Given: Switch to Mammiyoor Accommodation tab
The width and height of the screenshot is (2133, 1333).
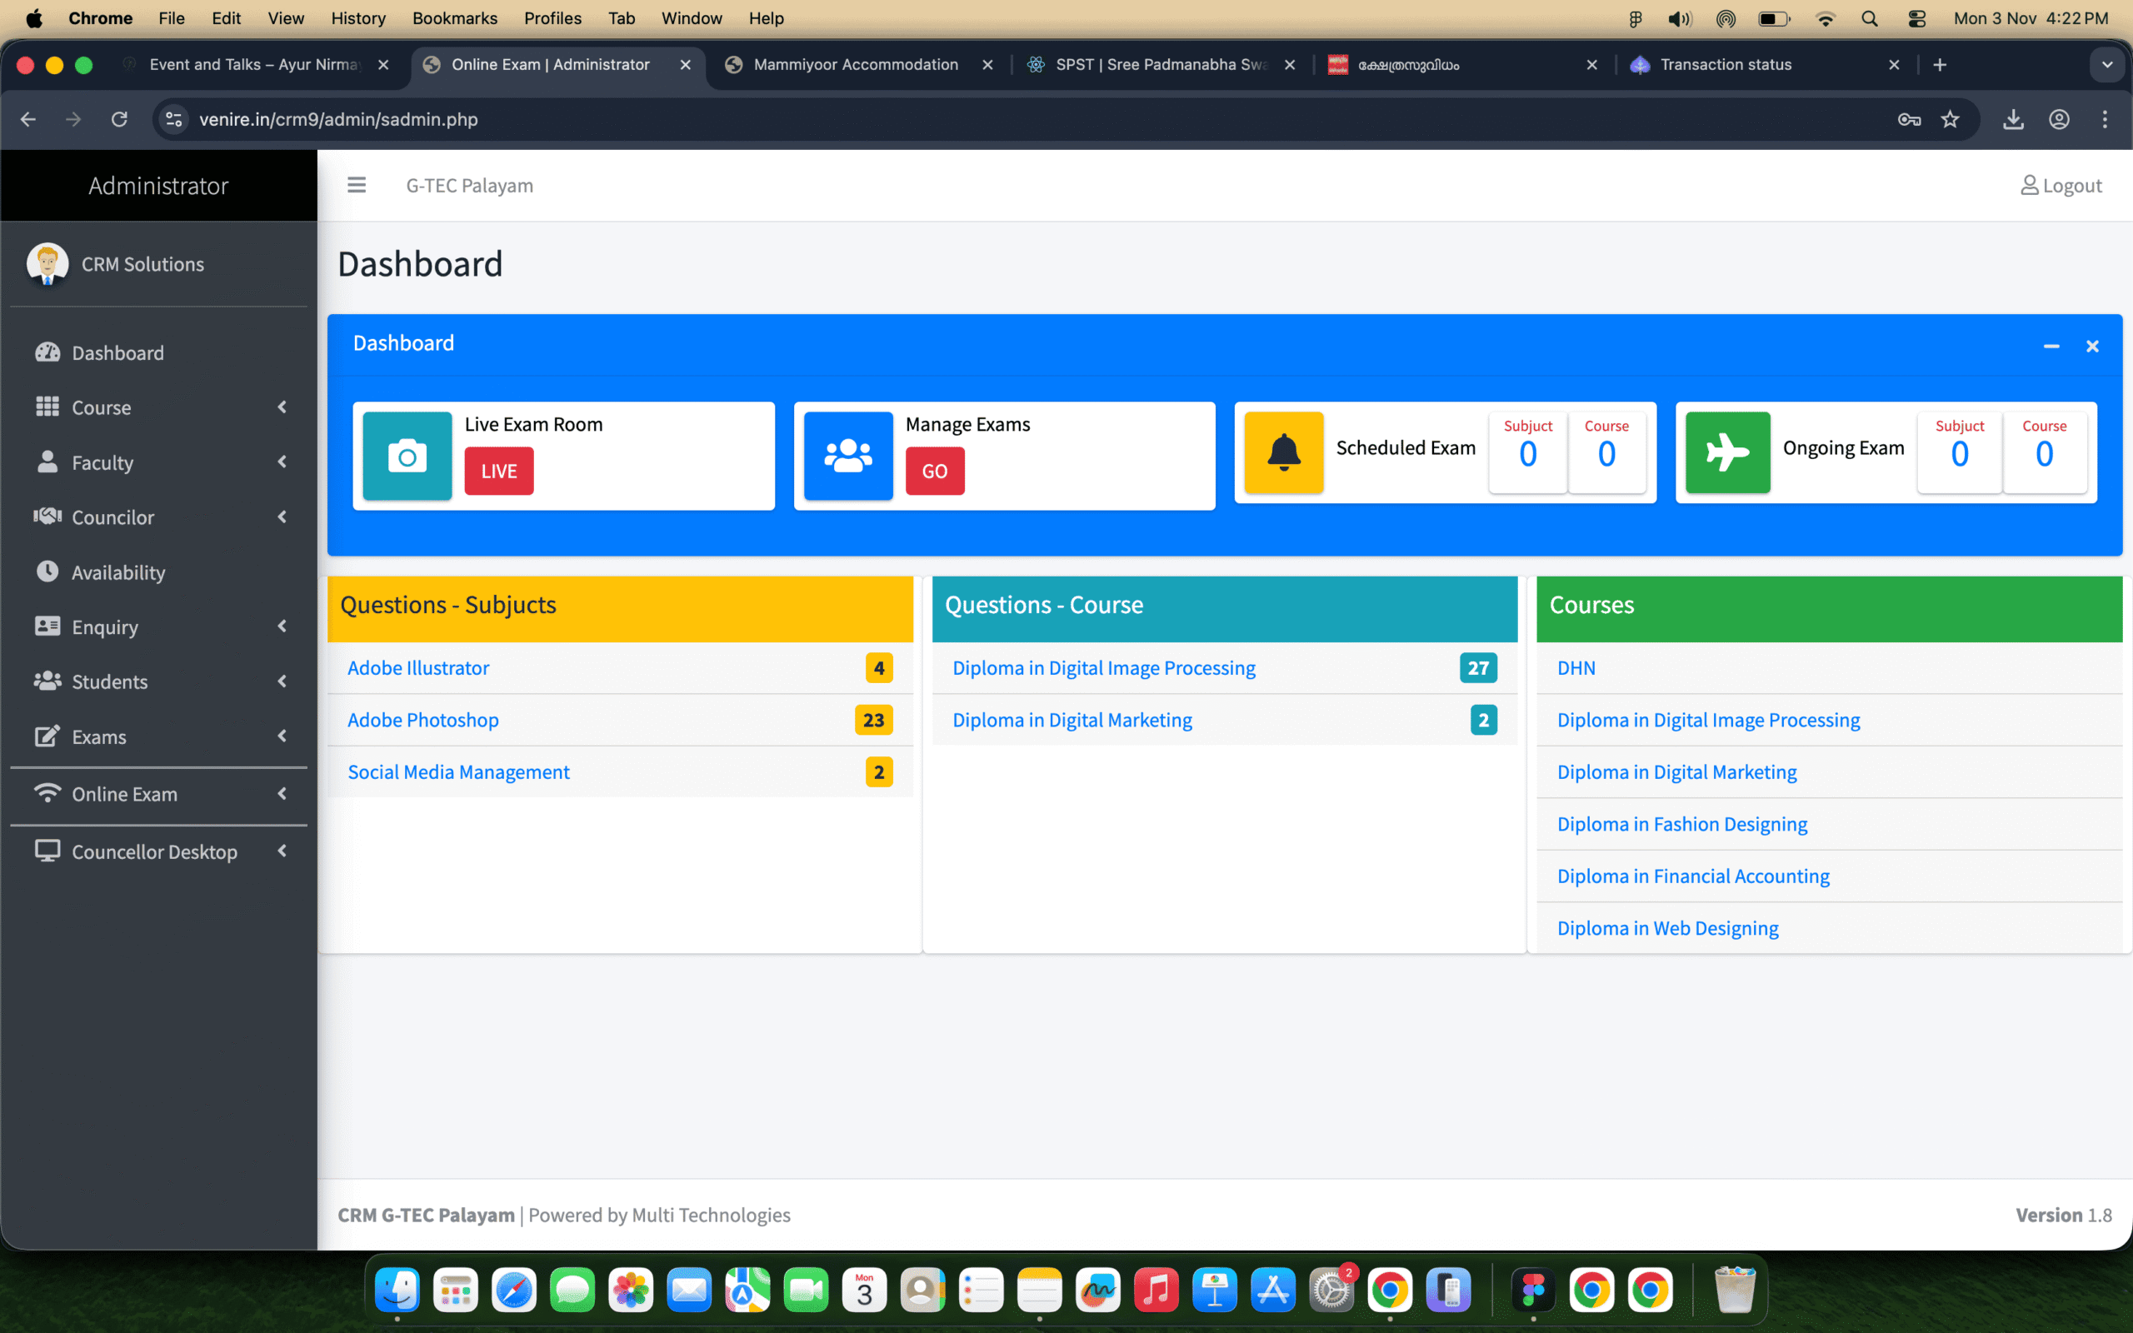Looking at the screenshot, I should tap(855, 64).
